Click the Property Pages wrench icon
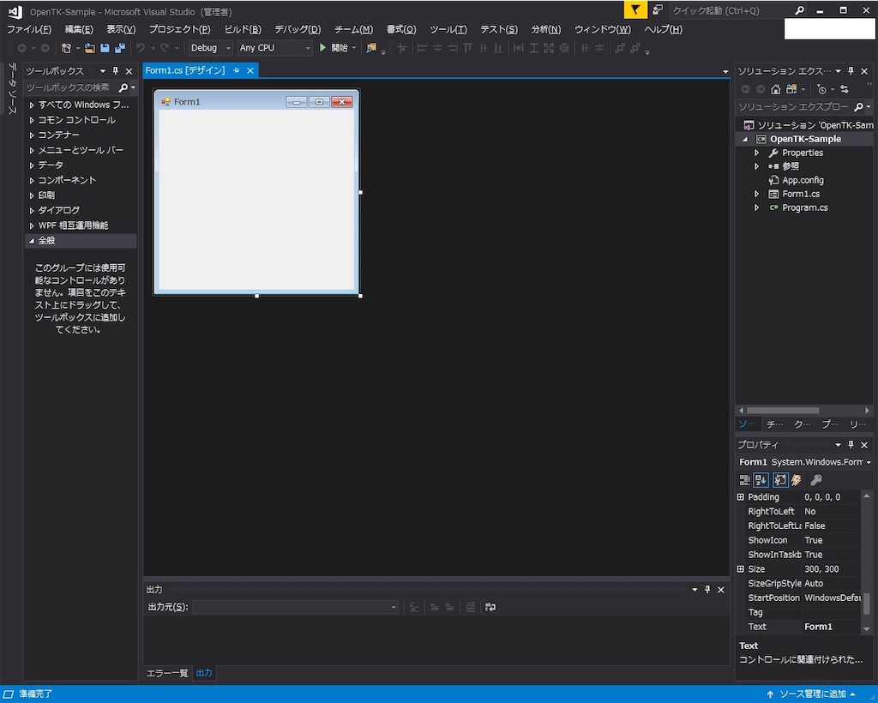Screen dimensions: 878x703 pyautogui.click(x=816, y=480)
